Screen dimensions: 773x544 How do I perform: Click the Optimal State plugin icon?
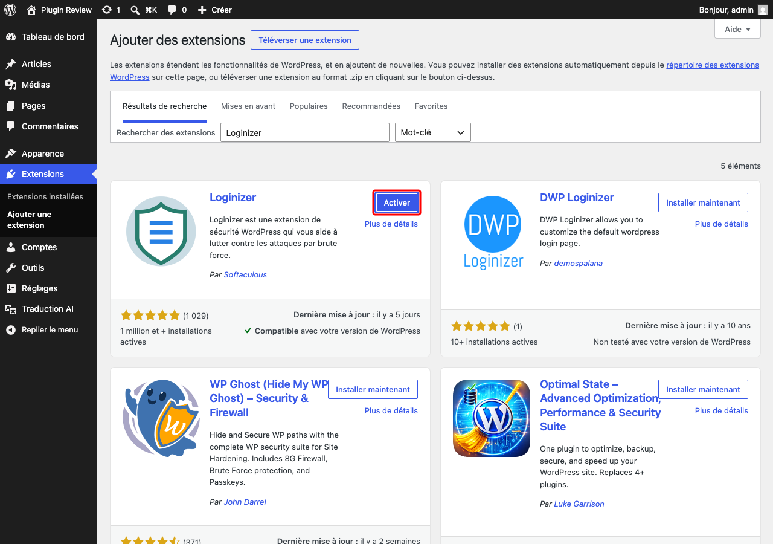point(492,418)
